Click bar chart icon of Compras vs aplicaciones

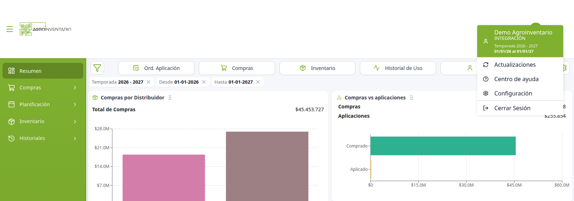[339, 98]
